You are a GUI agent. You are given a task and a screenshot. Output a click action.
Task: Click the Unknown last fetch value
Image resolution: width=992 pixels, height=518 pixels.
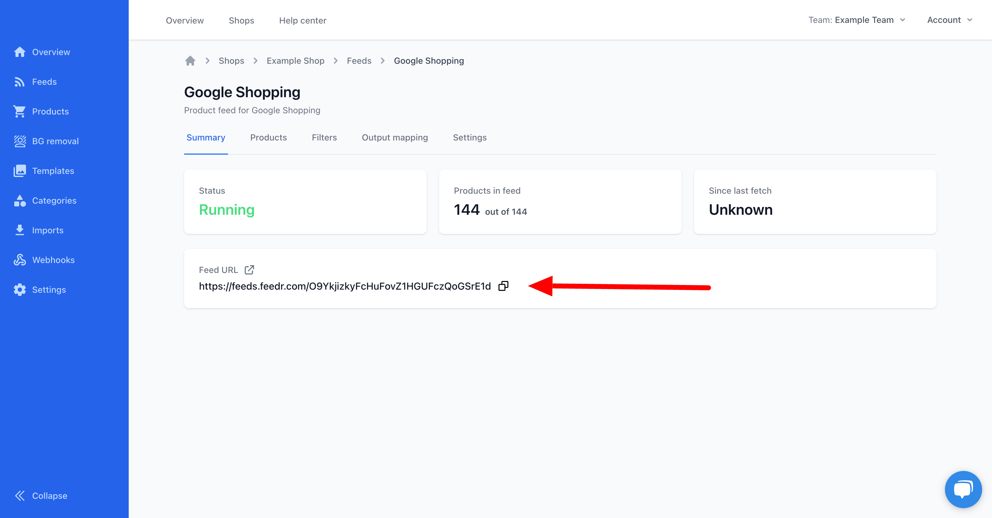click(740, 210)
